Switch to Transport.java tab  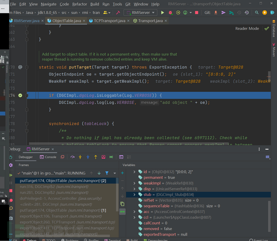click(150, 21)
